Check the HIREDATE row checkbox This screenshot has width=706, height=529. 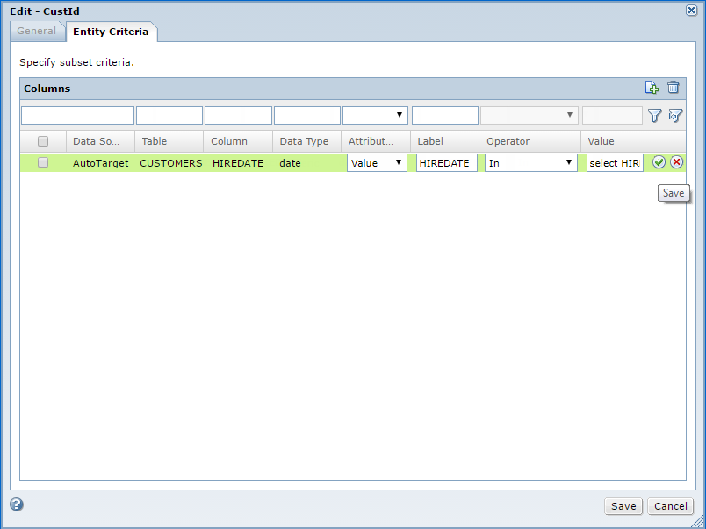coord(43,162)
